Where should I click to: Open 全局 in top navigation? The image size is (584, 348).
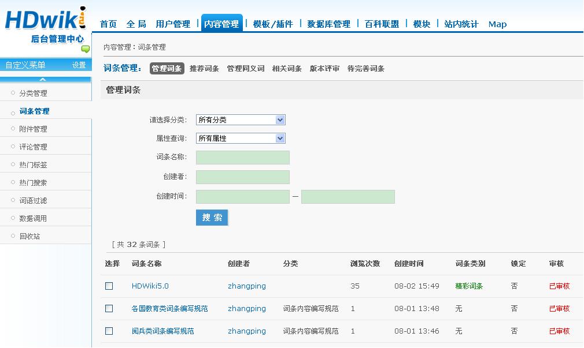pyautogui.click(x=136, y=24)
